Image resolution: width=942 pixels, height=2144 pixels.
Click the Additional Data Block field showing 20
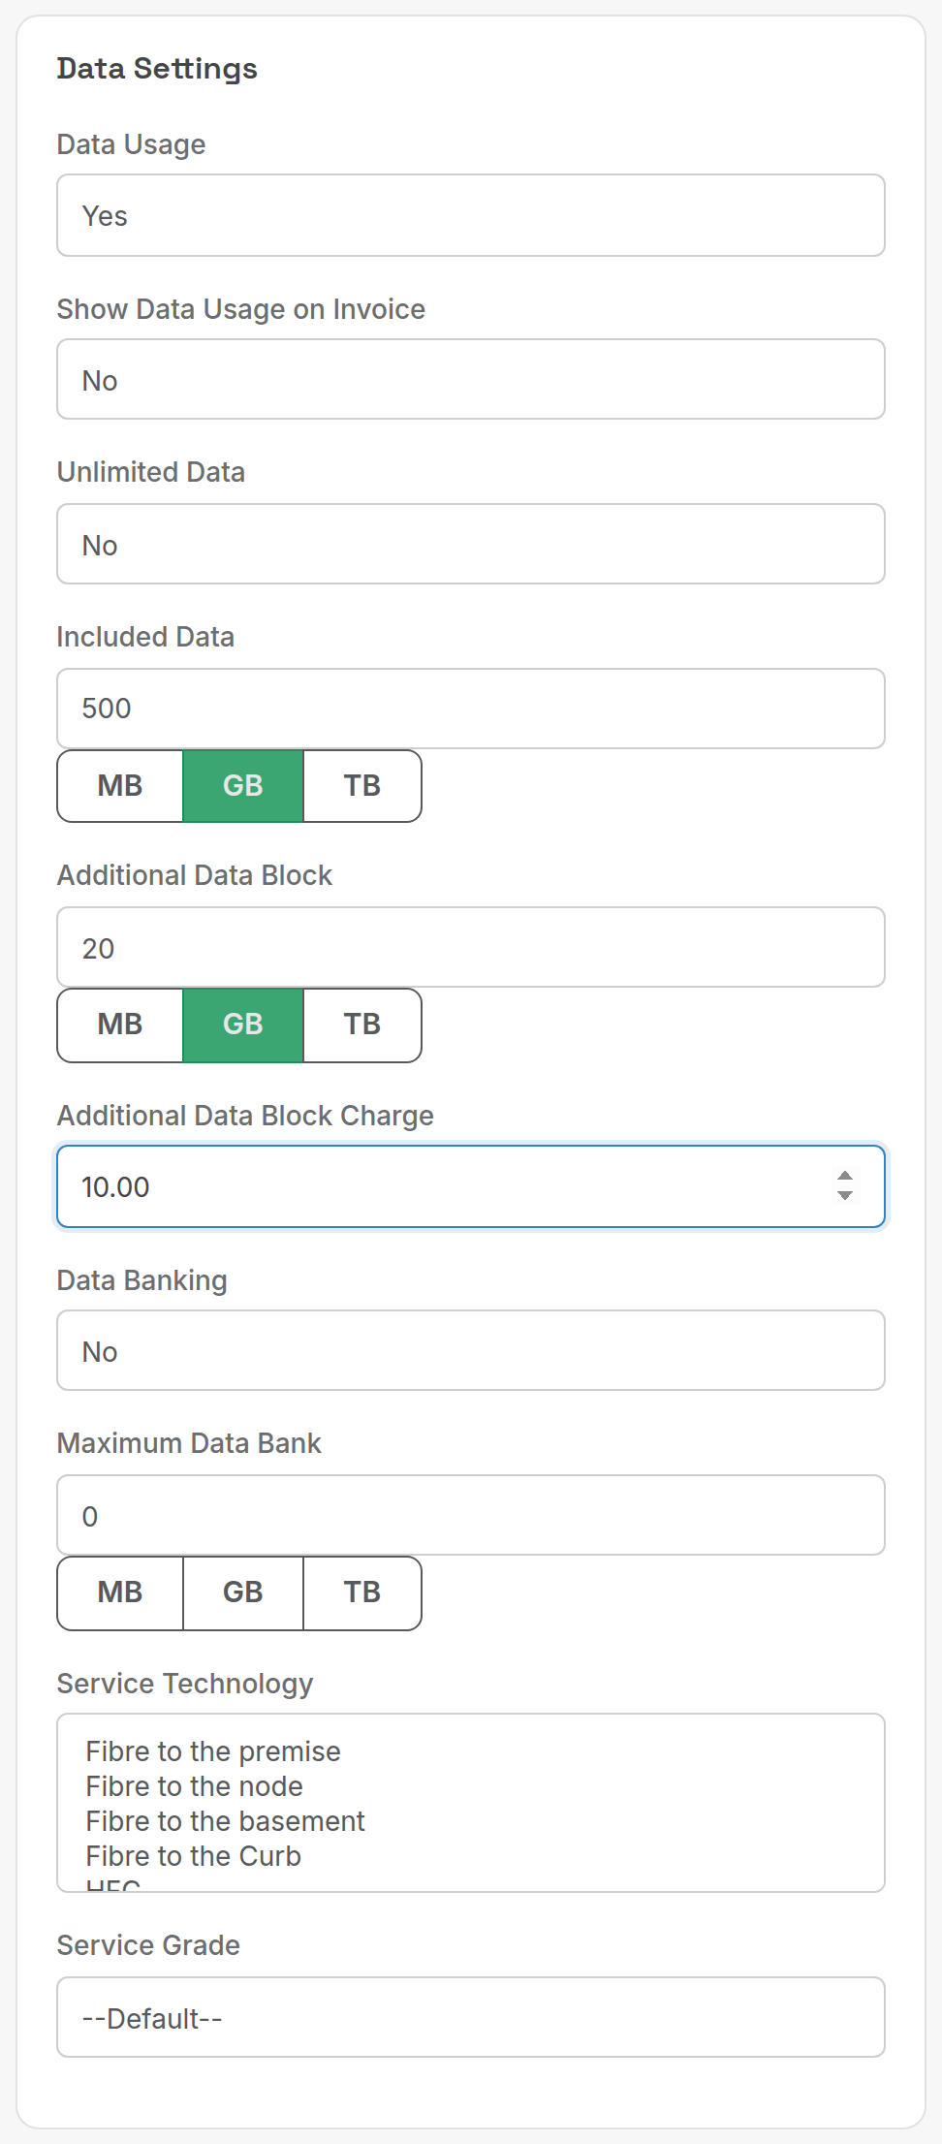tap(471, 947)
